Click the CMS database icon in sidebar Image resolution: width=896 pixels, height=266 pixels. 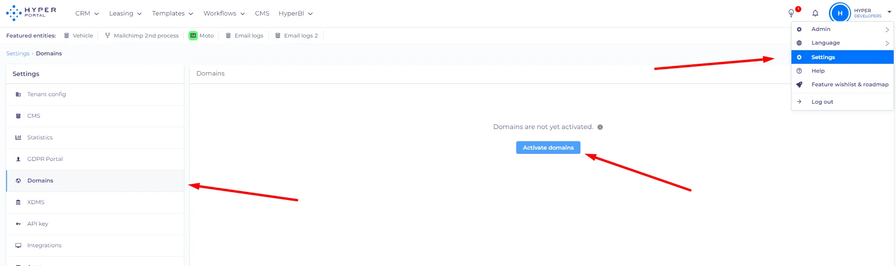[18, 116]
